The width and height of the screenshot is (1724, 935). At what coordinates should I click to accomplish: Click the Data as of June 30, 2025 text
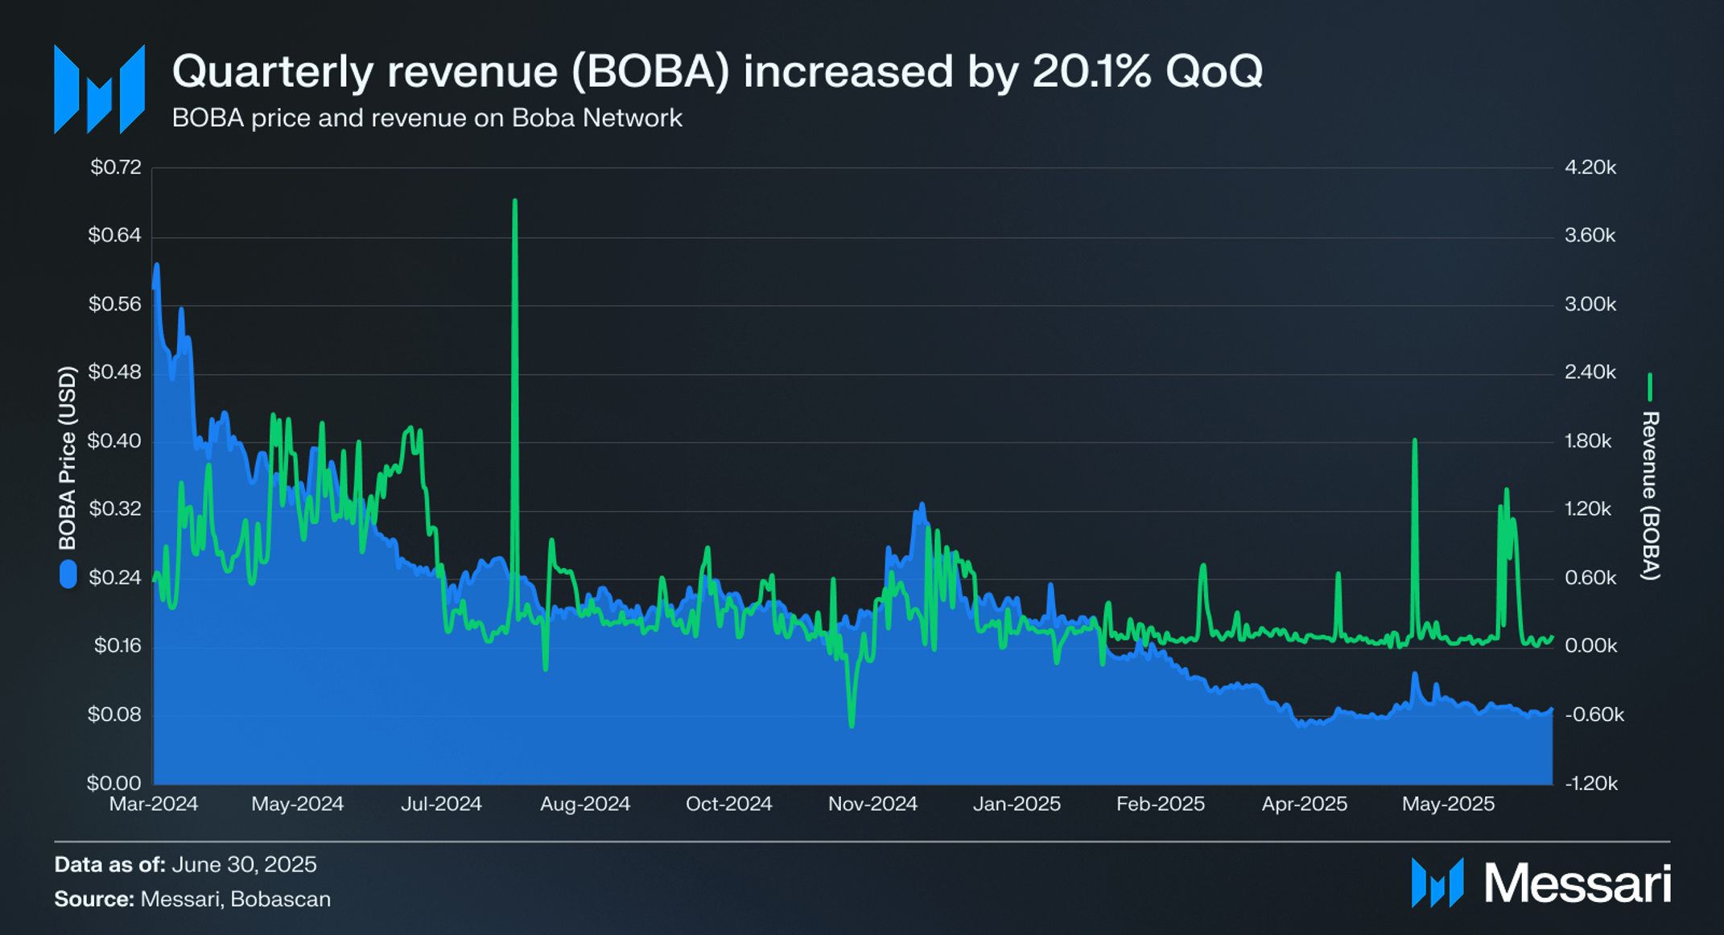click(x=185, y=864)
